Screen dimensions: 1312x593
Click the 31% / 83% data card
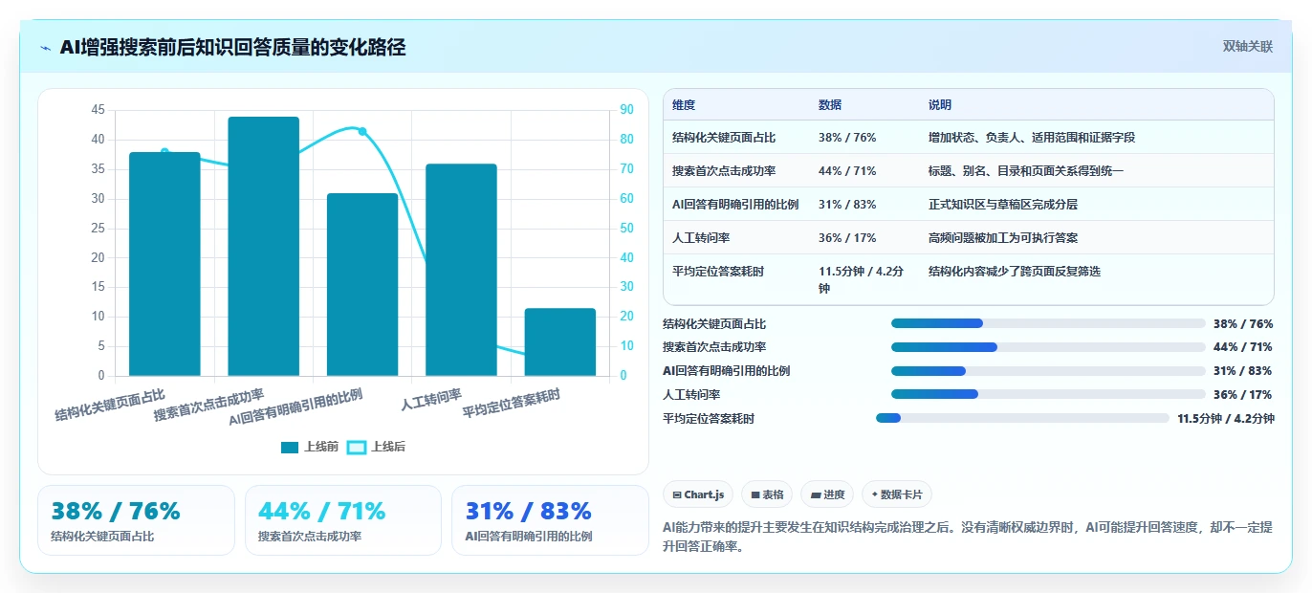pos(550,520)
